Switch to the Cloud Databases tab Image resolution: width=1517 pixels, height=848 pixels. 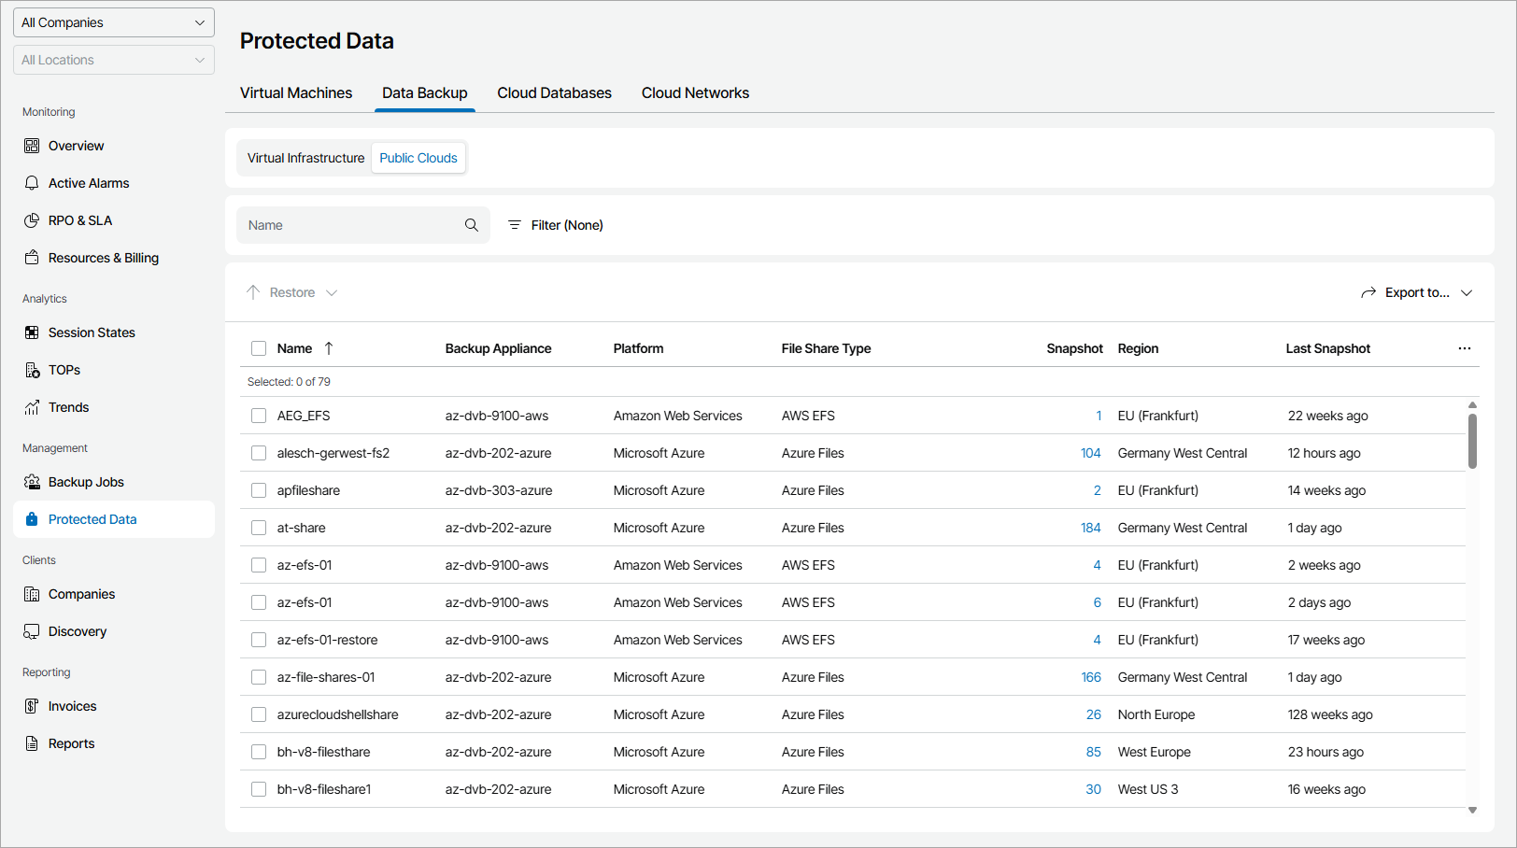[554, 92]
